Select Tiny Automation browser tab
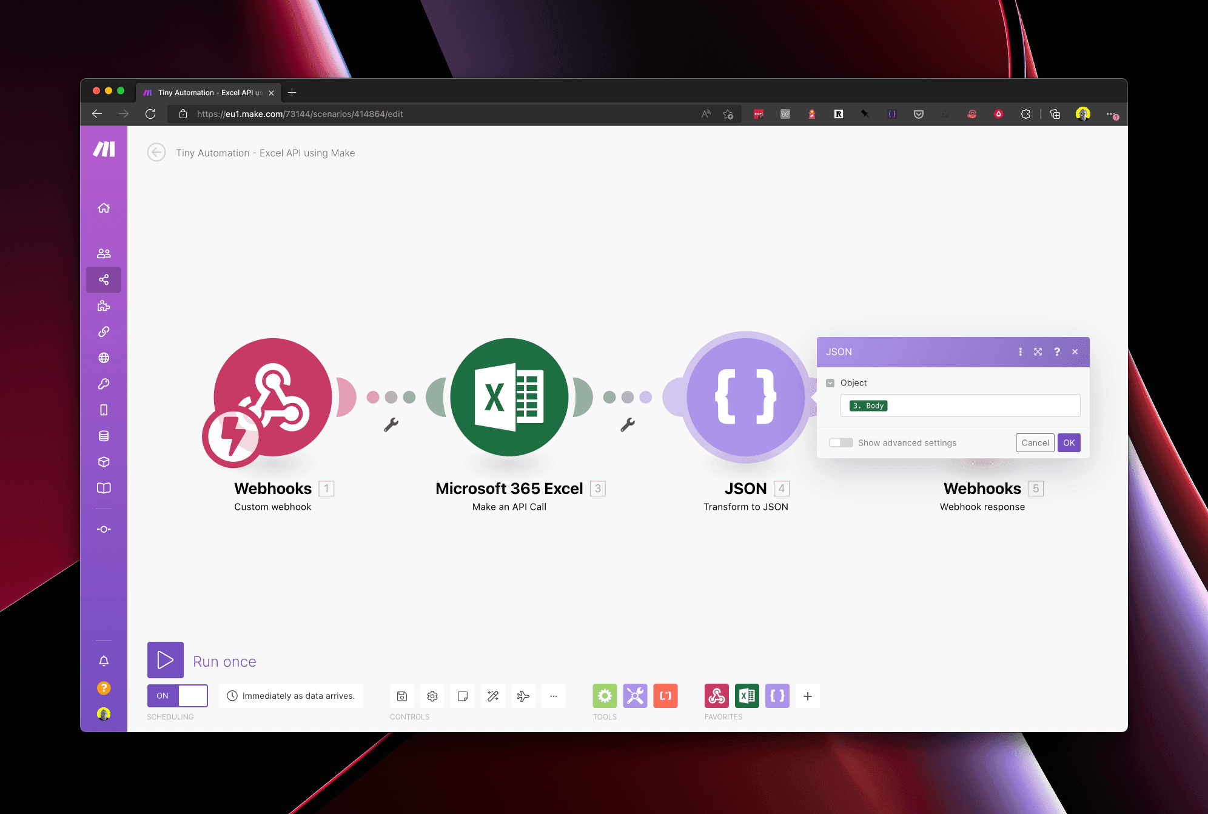Viewport: 1208px width, 814px height. 208,92
